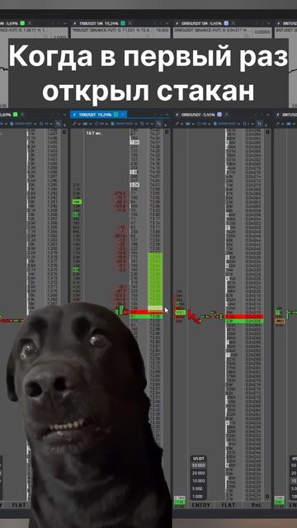Click FLAT at bottom of the leftmost panel
The height and width of the screenshot is (528, 297).
[x=19, y=505]
